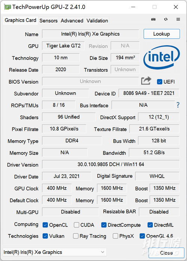Toggle the Ray Tracing checkbox
Viewport: 187px width, 261px height.
76,236
